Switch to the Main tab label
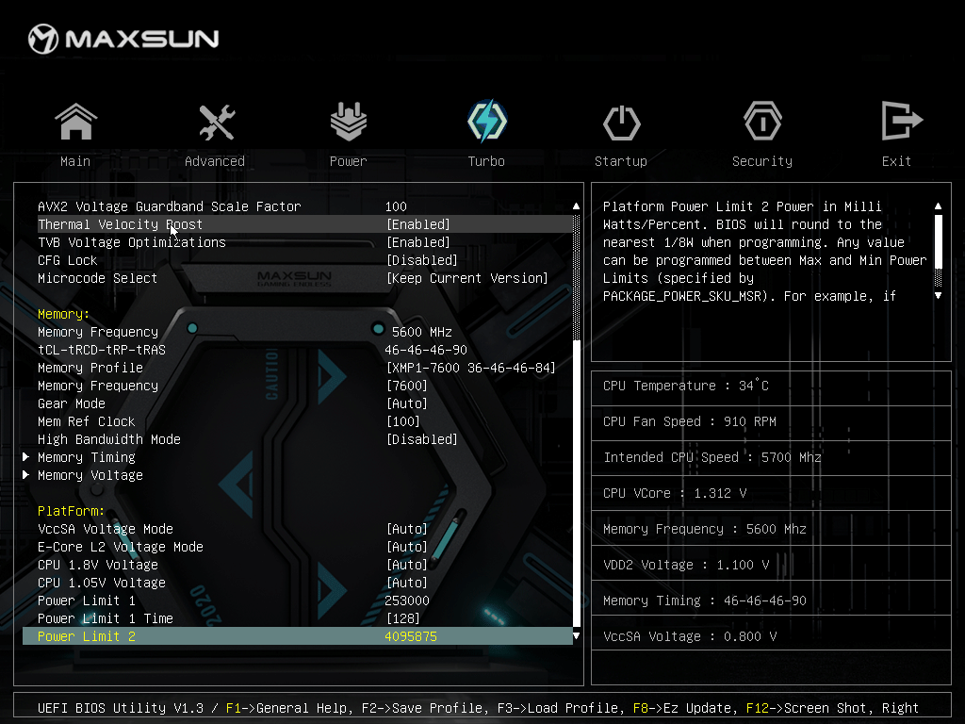Screen dimensions: 965x724 tap(75, 161)
